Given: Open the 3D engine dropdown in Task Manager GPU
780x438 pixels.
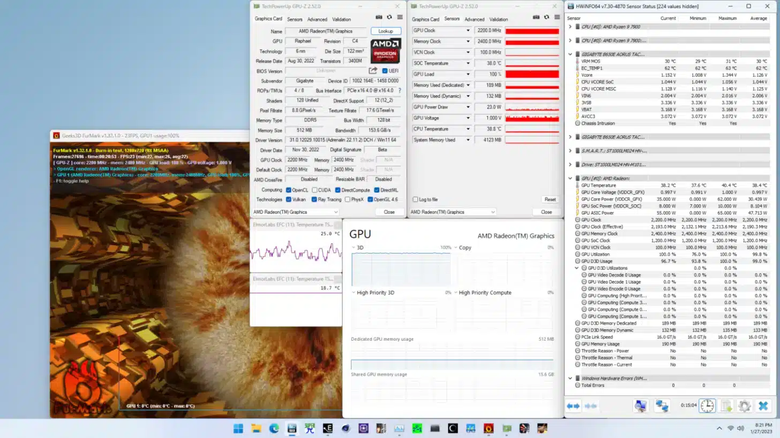Looking at the screenshot, I should (354, 248).
